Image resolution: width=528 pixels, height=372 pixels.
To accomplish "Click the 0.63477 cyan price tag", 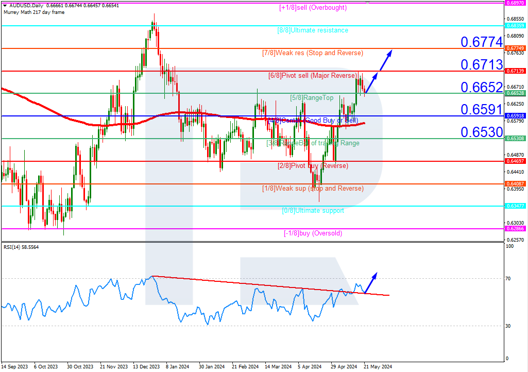I will pos(515,206).
